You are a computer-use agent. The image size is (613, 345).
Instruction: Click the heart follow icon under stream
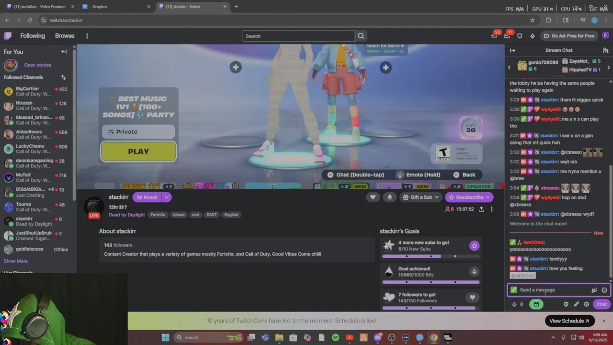[x=373, y=197]
